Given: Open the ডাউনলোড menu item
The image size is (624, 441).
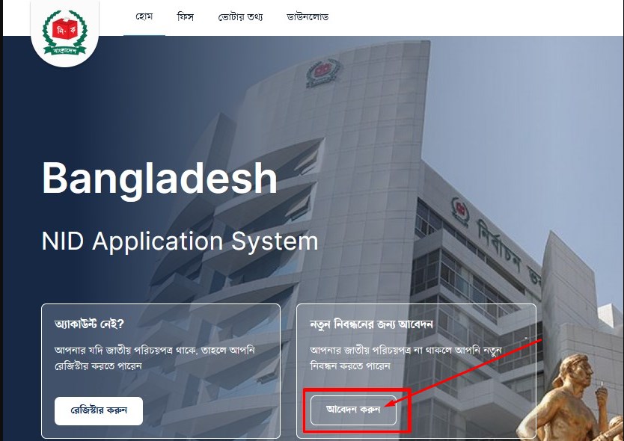Looking at the screenshot, I should coord(308,16).
